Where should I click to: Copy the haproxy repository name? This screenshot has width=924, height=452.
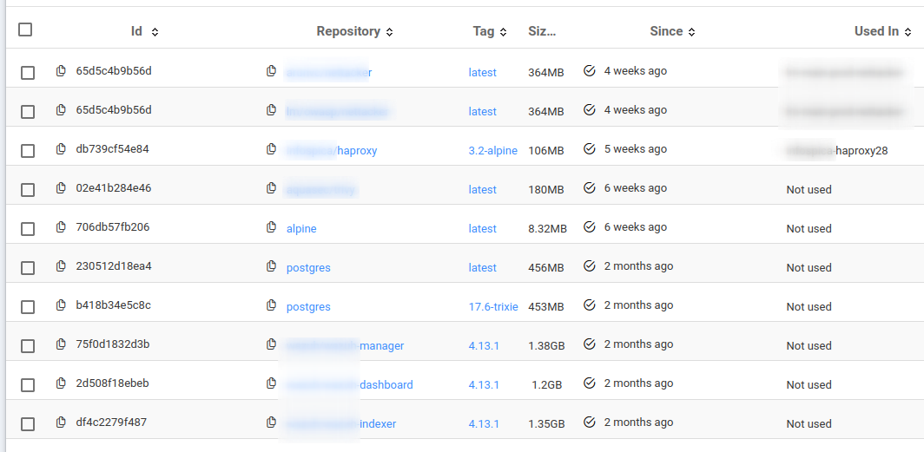(272, 149)
